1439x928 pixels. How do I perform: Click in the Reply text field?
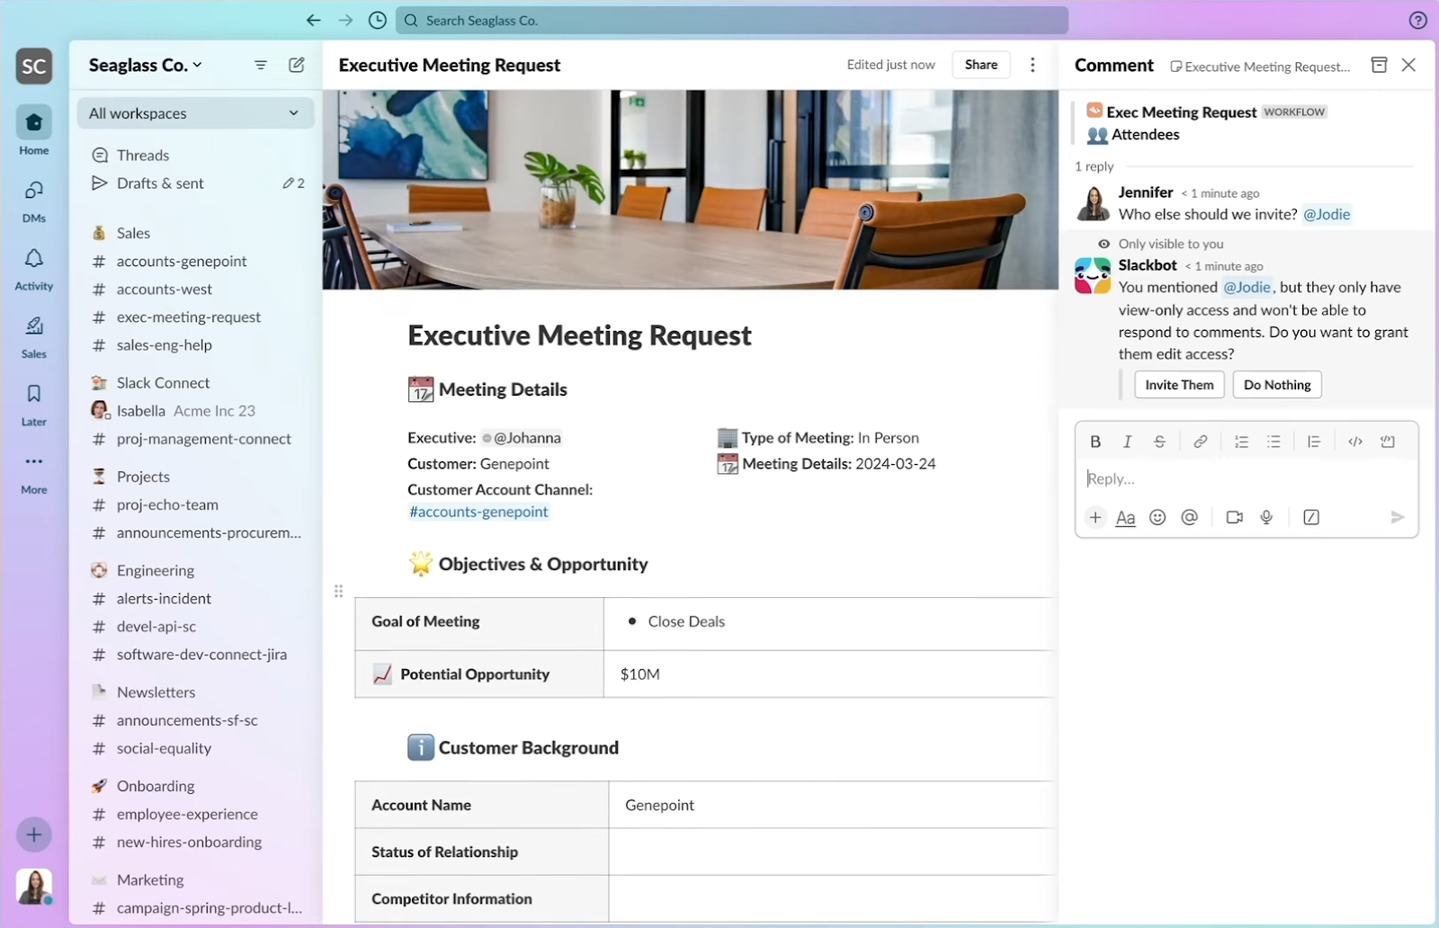(x=1247, y=478)
